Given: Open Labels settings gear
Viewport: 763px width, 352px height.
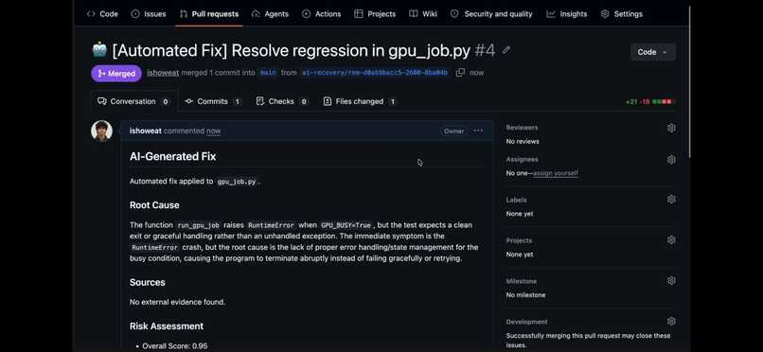Looking at the screenshot, I should tap(671, 200).
